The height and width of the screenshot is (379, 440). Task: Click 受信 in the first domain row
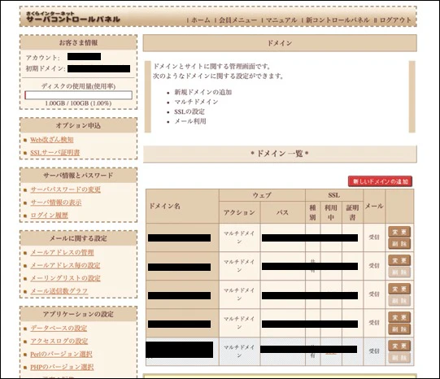point(374,237)
